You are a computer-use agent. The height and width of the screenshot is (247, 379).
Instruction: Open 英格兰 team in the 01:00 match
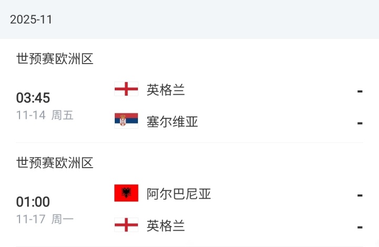(166, 226)
